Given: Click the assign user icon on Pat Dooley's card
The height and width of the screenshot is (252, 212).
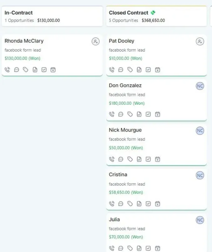Looking at the screenshot, I should pos(200,42).
